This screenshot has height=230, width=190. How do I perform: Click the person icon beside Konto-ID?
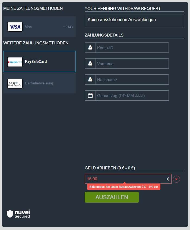tap(90, 48)
